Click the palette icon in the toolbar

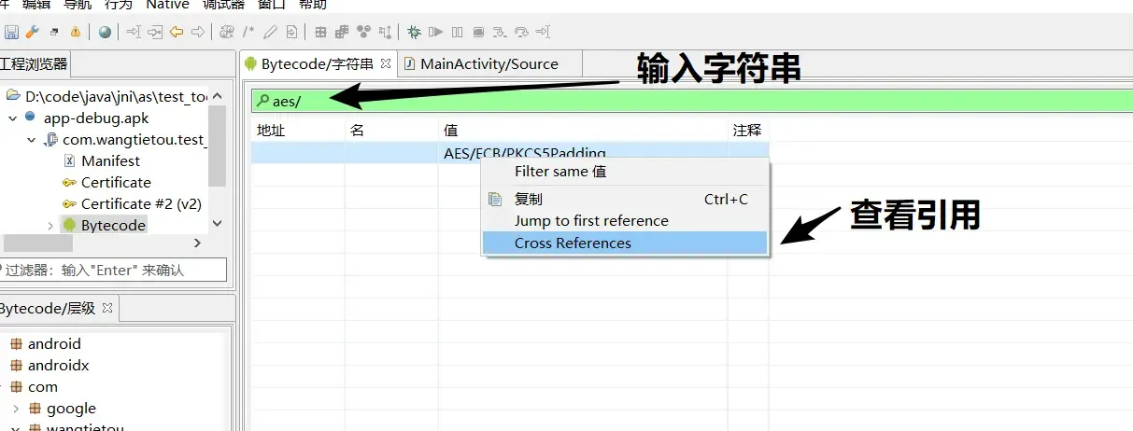point(227,32)
